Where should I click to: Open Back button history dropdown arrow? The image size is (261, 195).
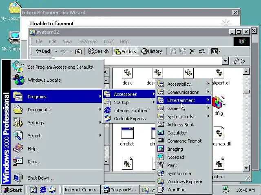56,52
